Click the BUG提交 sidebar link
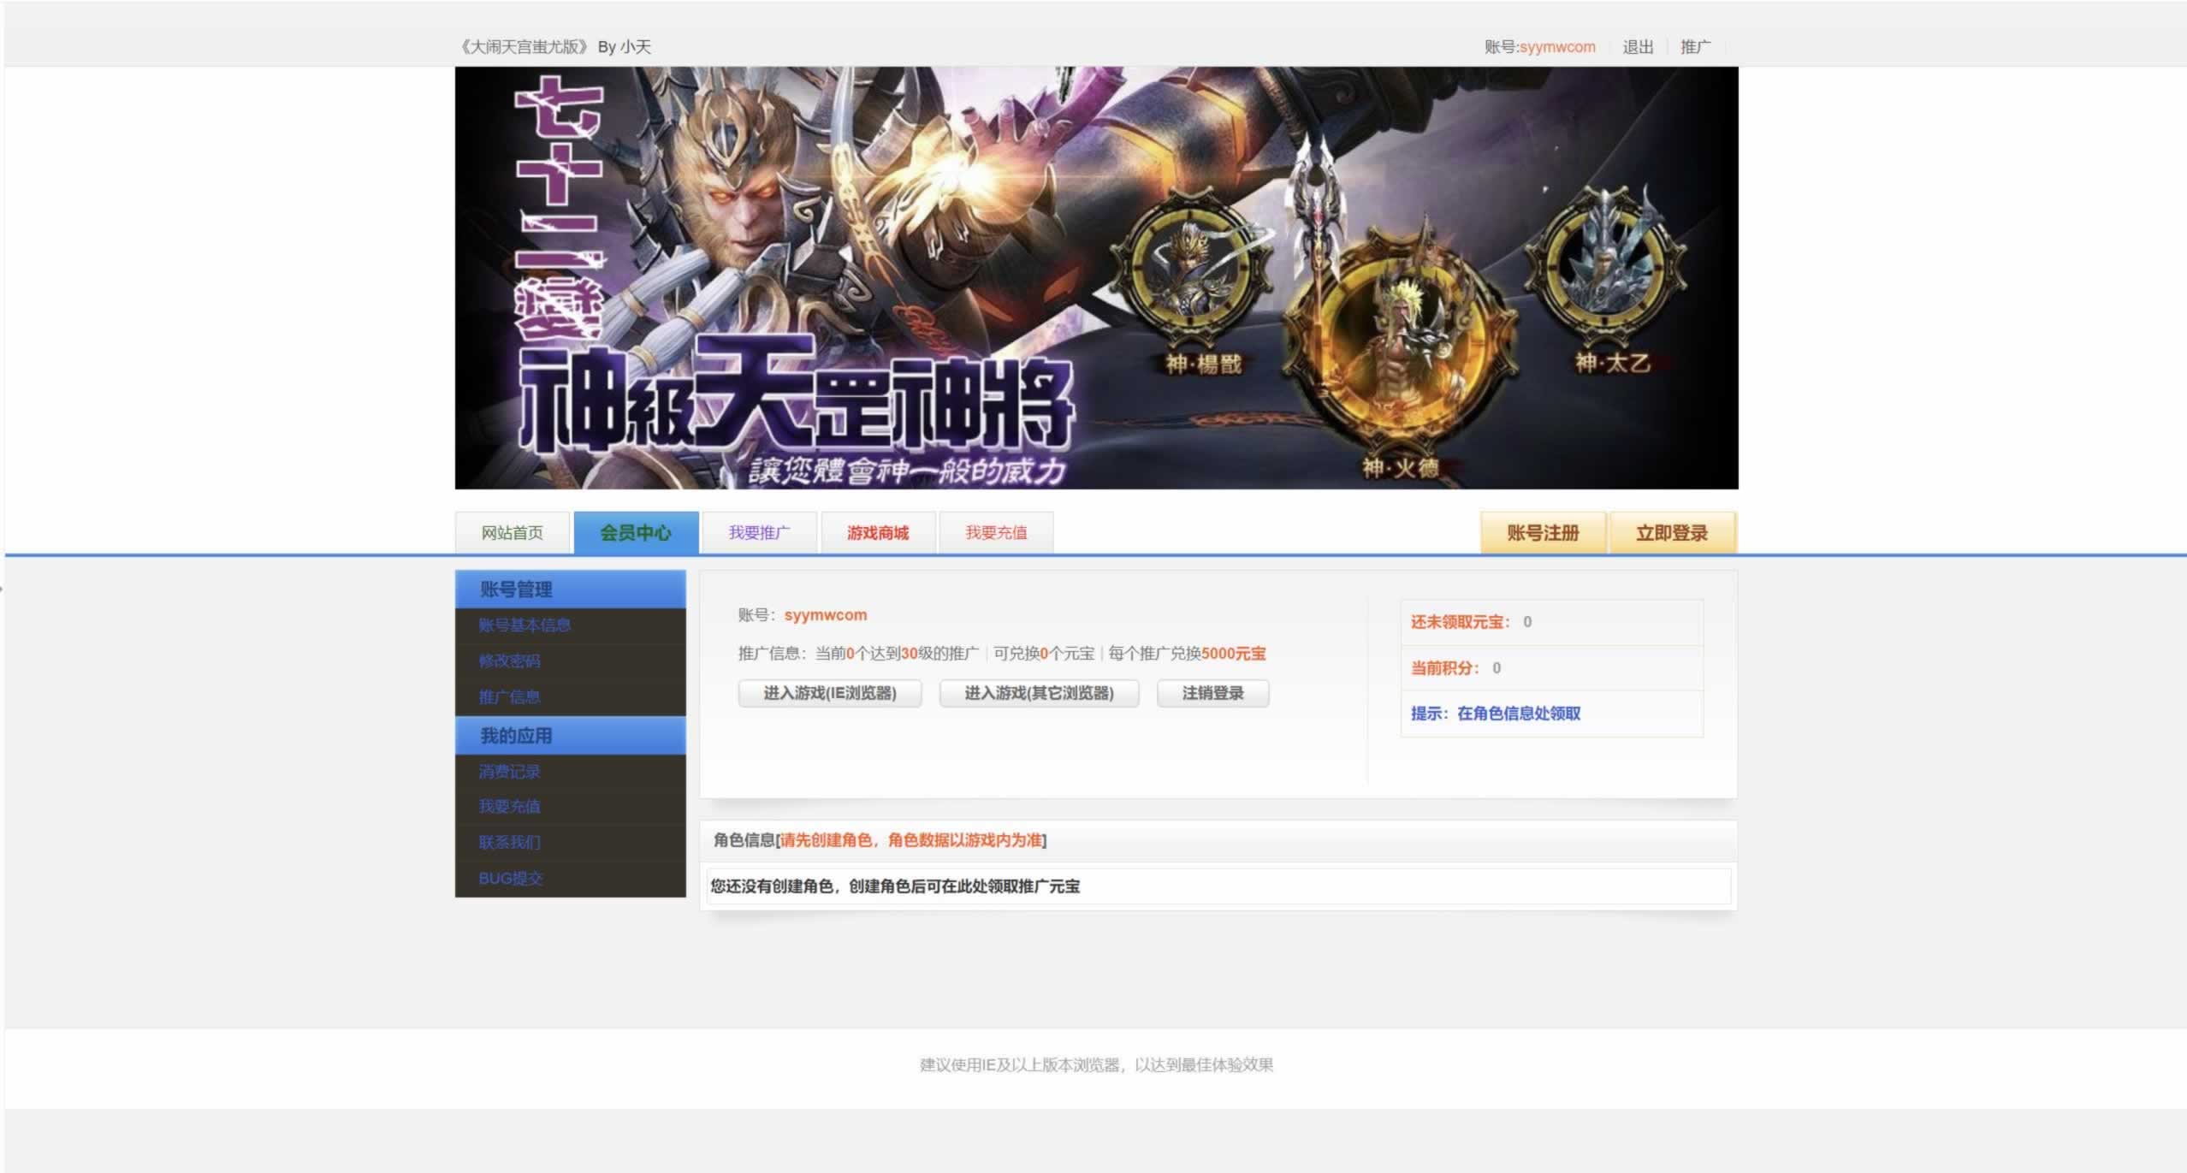Screen dimensions: 2187x1173 pos(510,879)
